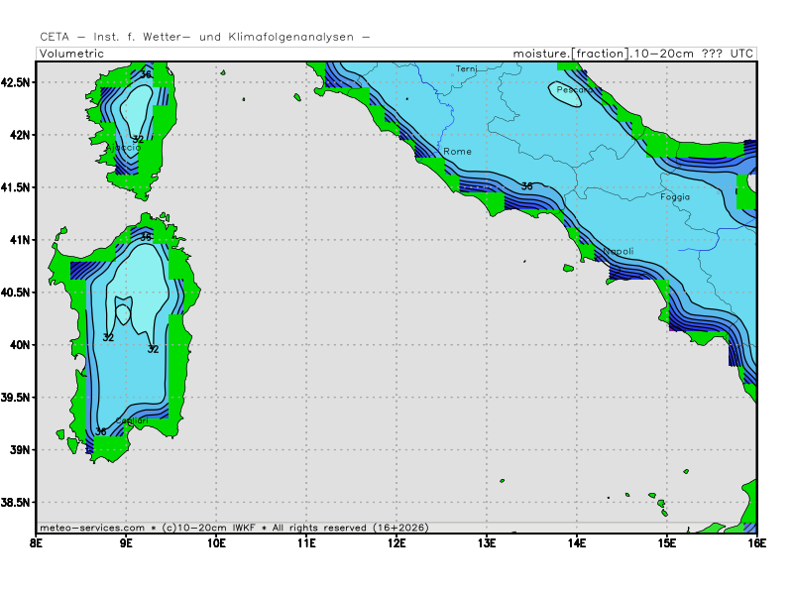Viewport: 793px width, 595px height.
Task: Click the moisture fraction 10-20cm title text
Action: [x=633, y=53]
